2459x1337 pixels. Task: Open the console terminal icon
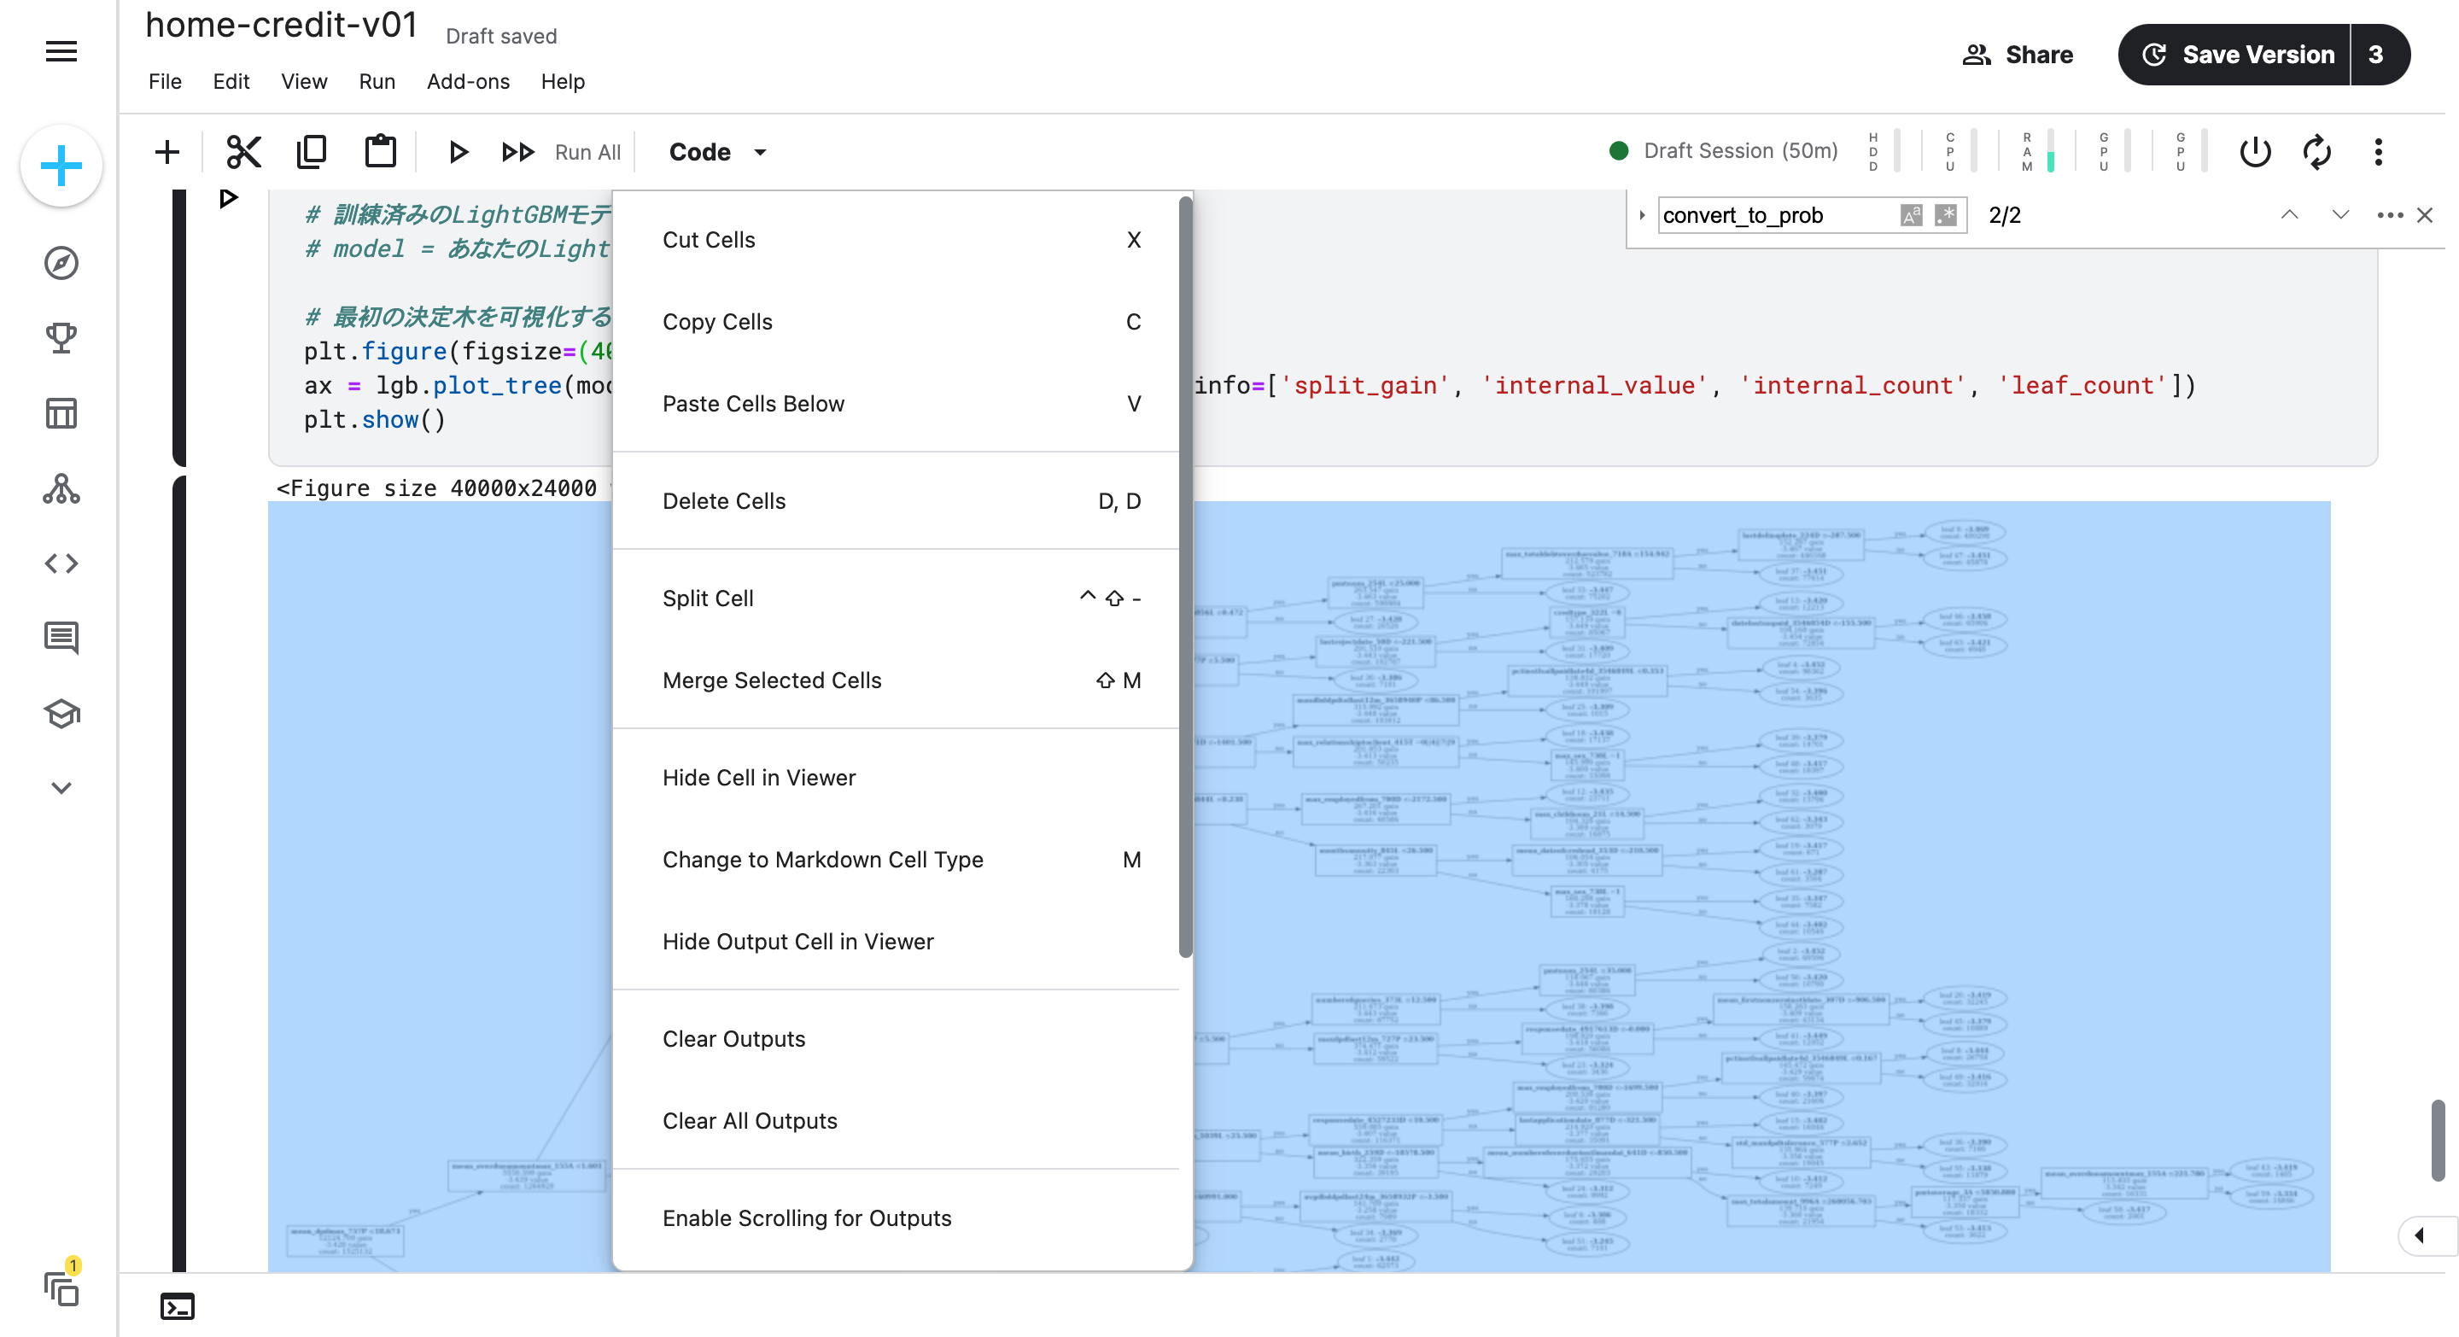pos(178,1305)
